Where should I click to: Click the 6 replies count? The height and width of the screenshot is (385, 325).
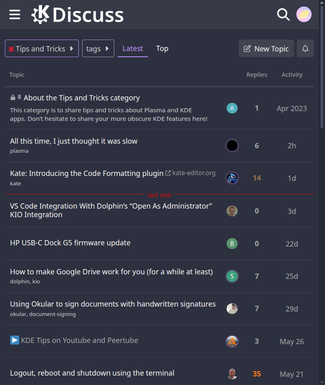[257, 146]
